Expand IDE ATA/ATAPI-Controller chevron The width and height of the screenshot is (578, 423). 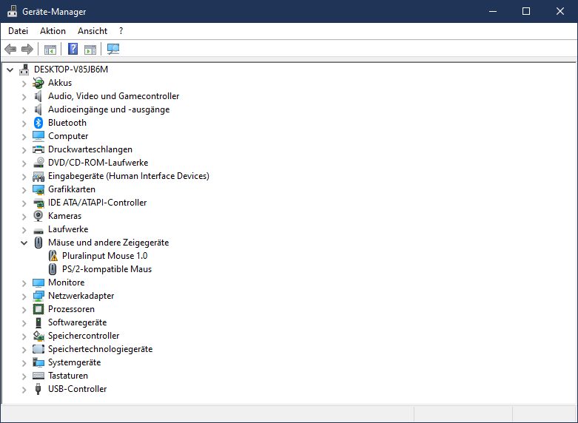pyautogui.click(x=24, y=203)
